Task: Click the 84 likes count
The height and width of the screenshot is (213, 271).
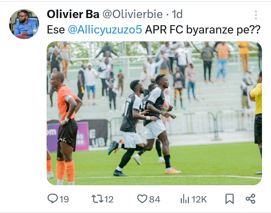Action: pos(155,199)
